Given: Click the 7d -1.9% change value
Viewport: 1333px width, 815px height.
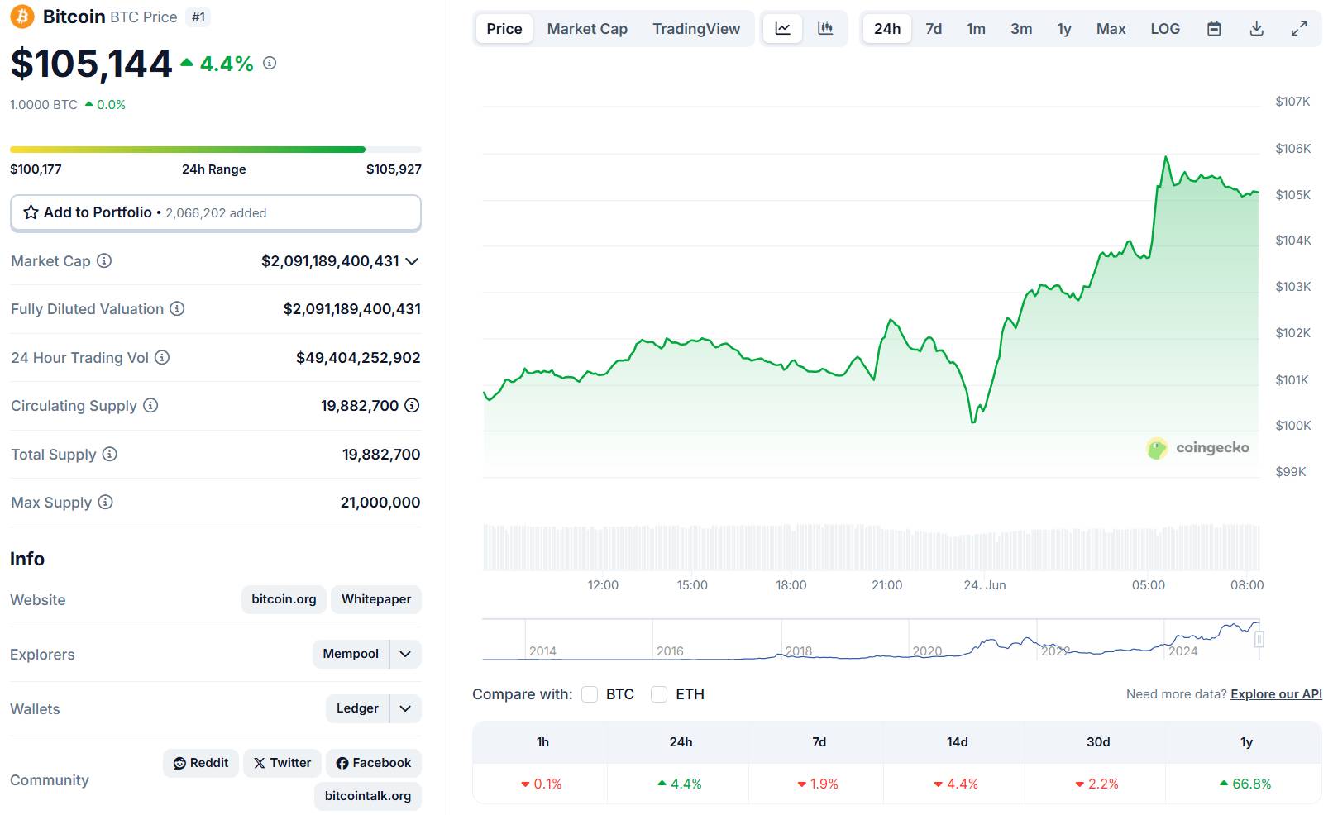Looking at the screenshot, I should point(818,784).
